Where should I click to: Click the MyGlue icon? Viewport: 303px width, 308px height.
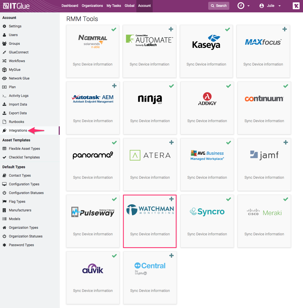click(x=4, y=70)
